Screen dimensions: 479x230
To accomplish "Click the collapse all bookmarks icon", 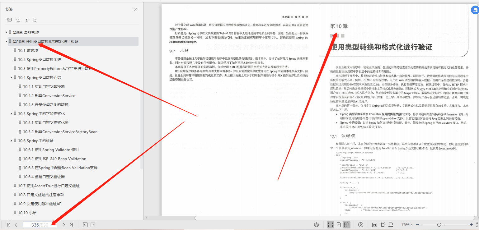I will click(18, 20).
